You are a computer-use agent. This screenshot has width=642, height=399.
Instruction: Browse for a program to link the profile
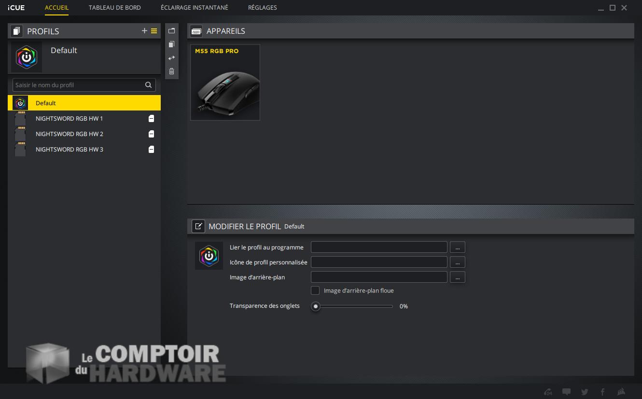(457, 247)
